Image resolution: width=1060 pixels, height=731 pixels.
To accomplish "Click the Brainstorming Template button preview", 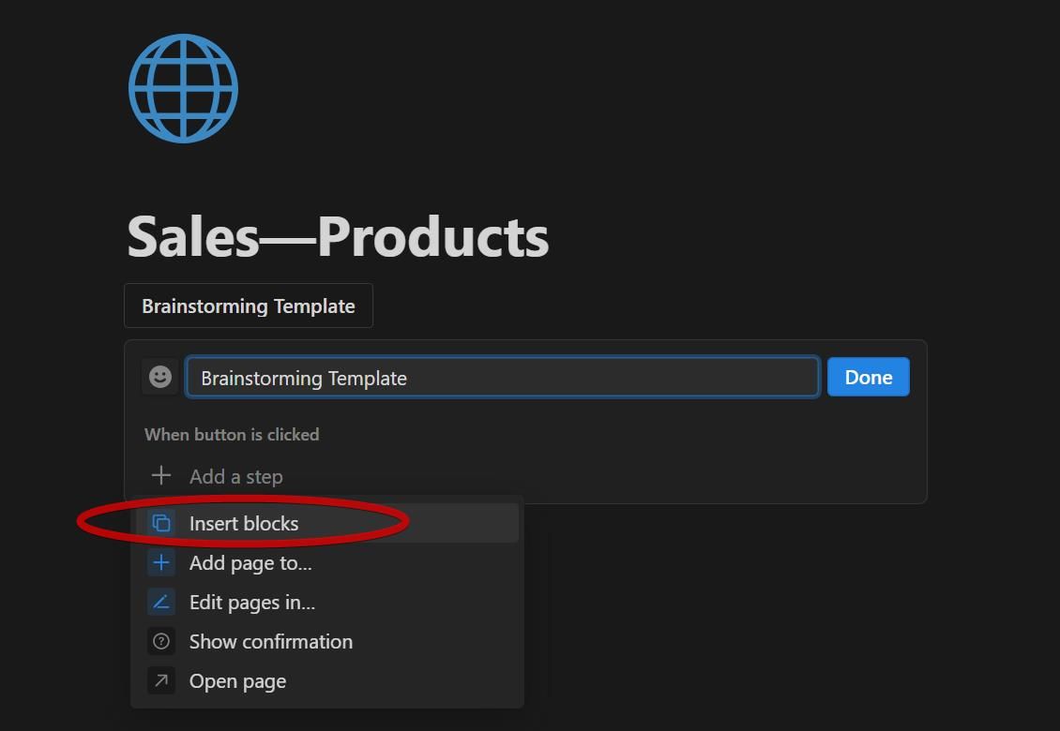I will point(248,306).
